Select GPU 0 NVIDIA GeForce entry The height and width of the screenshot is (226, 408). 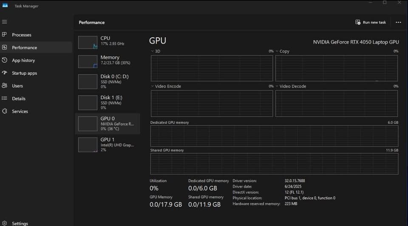pos(108,123)
